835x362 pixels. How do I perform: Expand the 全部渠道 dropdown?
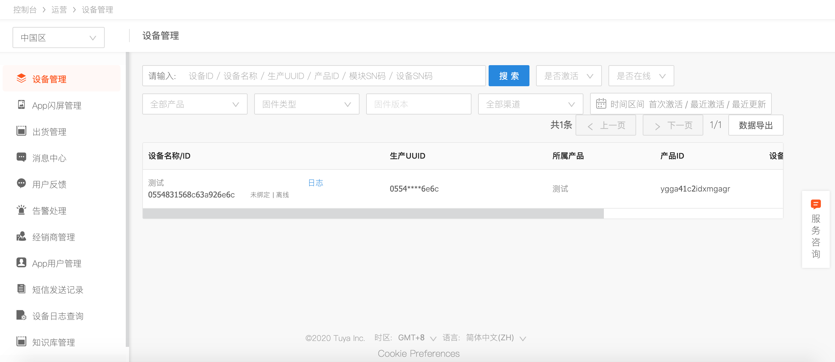[x=531, y=104]
